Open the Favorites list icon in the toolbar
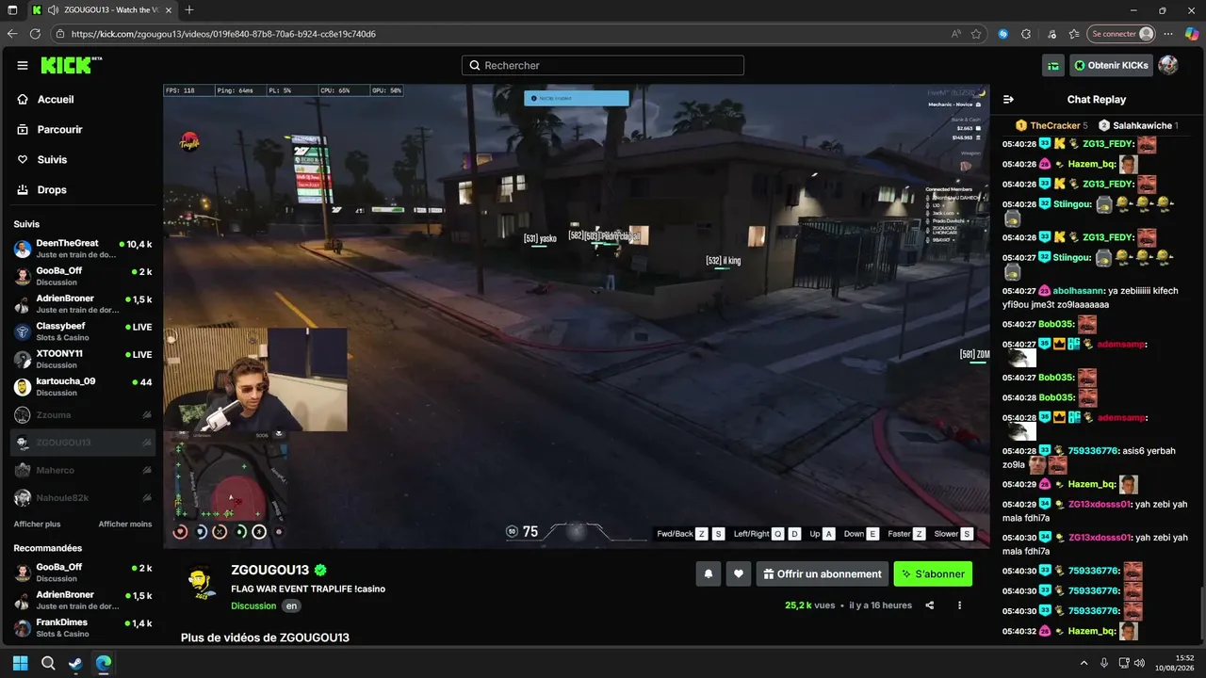Image resolution: width=1206 pixels, height=678 pixels. coord(1074,34)
